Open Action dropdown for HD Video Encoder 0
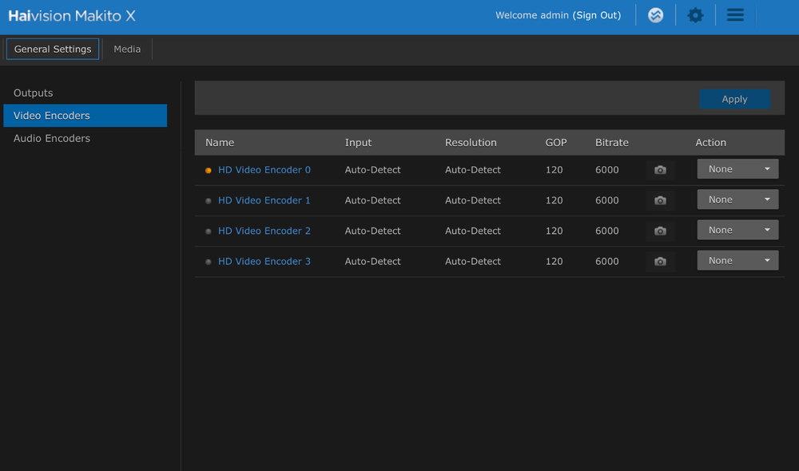This screenshot has width=799, height=471. (737, 169)
